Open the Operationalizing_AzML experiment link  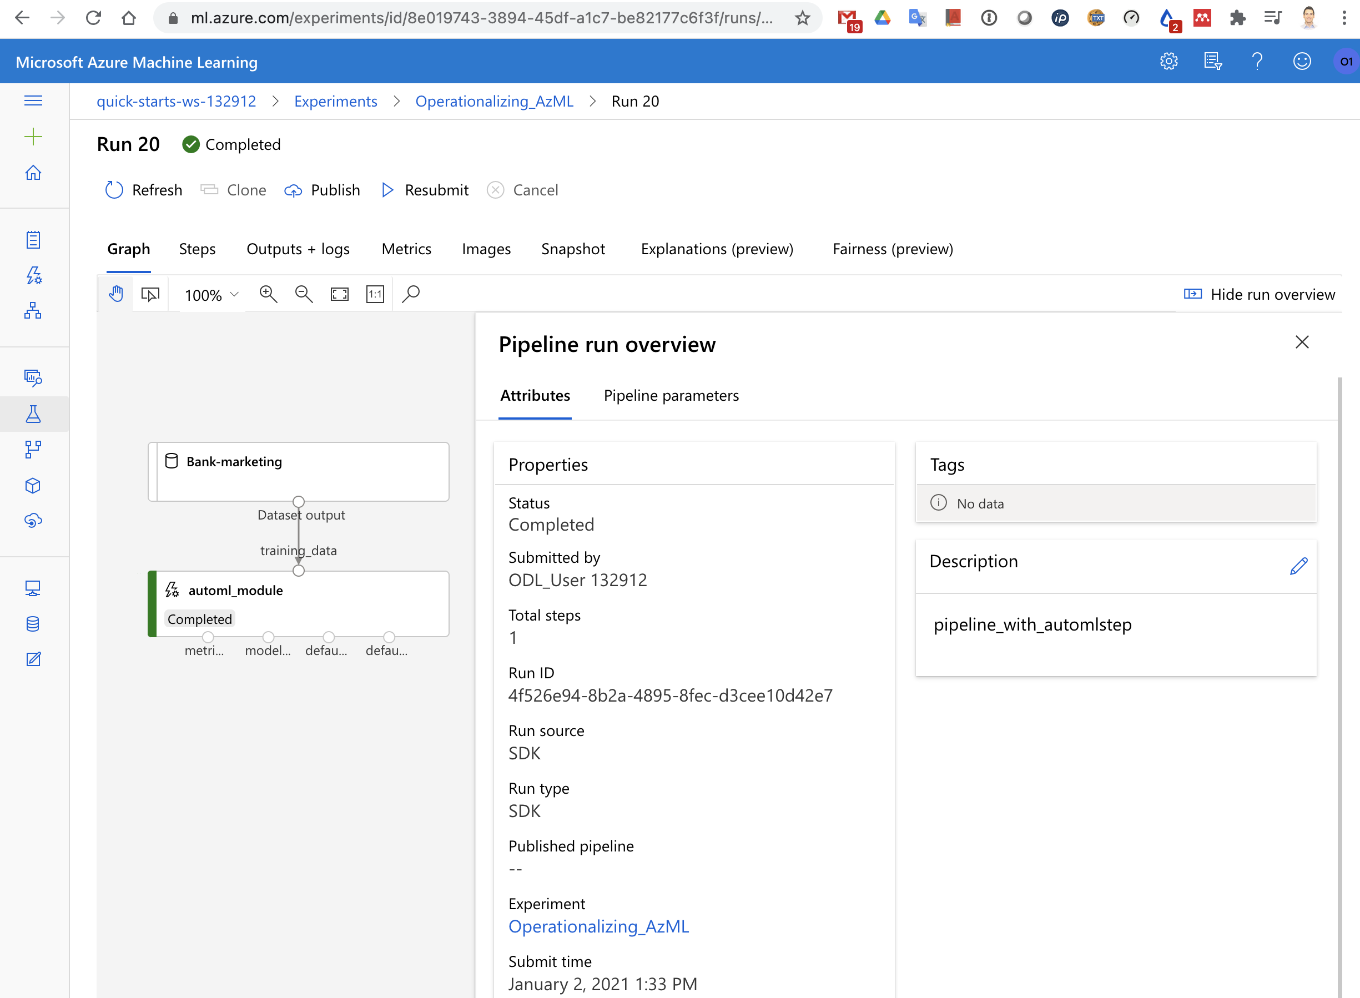[598, 926]
